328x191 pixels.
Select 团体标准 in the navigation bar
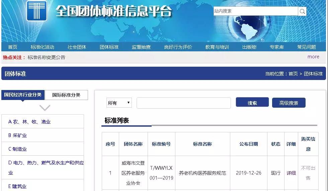point(109,47)
